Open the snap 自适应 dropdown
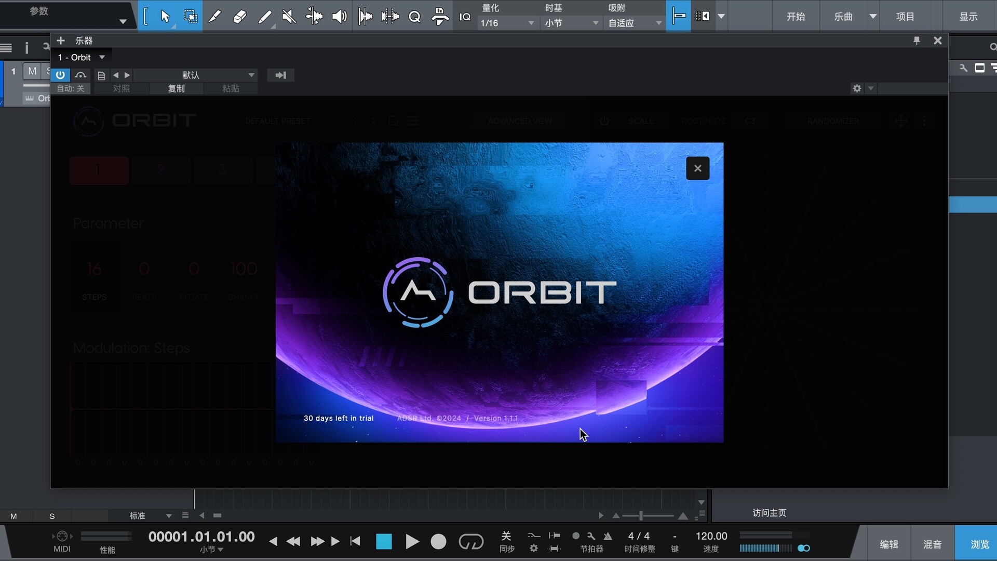The image size is (997, 561). pyautogui.click(x=635, y=23)
